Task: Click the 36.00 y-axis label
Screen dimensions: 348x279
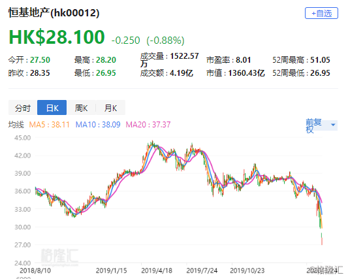Action: [x=23, y=191]
